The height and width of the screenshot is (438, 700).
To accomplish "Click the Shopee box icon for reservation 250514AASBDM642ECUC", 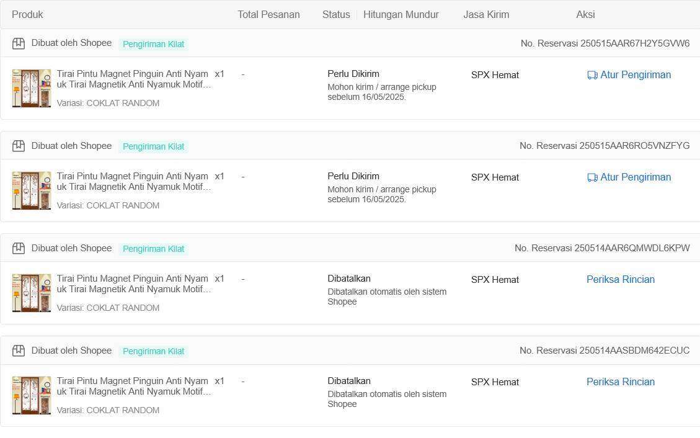I will [x=19, y=351].
